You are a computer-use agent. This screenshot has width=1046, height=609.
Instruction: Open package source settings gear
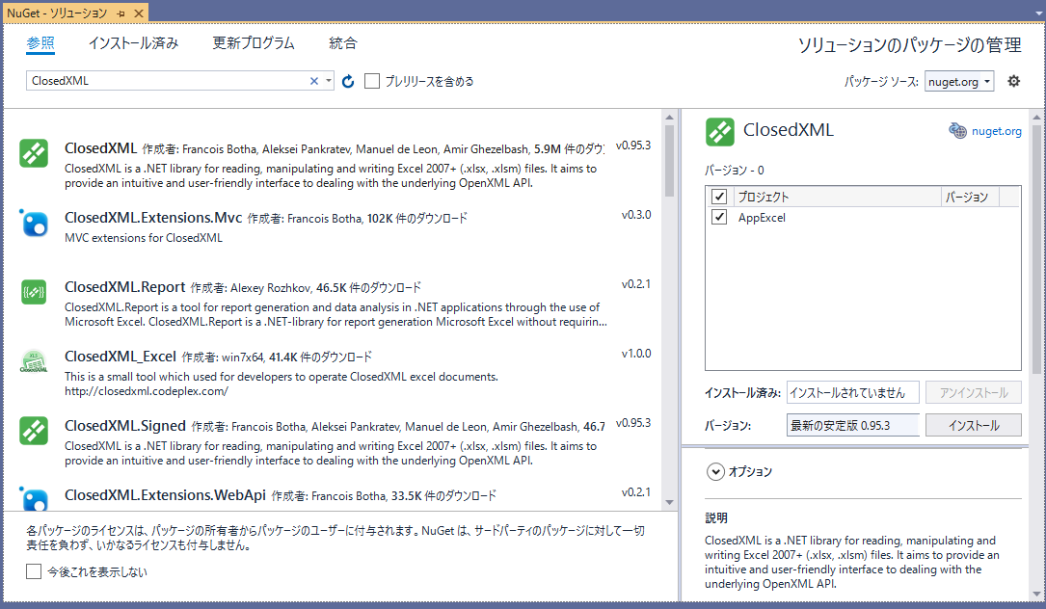[x=1013, y=82]
